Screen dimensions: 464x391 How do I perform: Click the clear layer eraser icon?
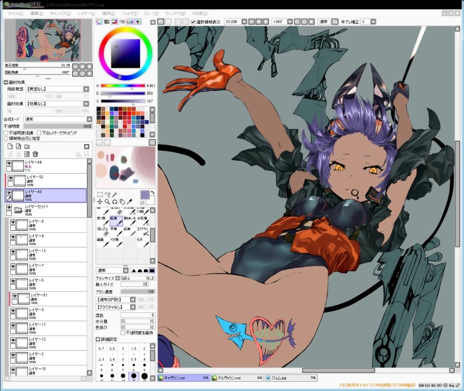tap(27, 154)
